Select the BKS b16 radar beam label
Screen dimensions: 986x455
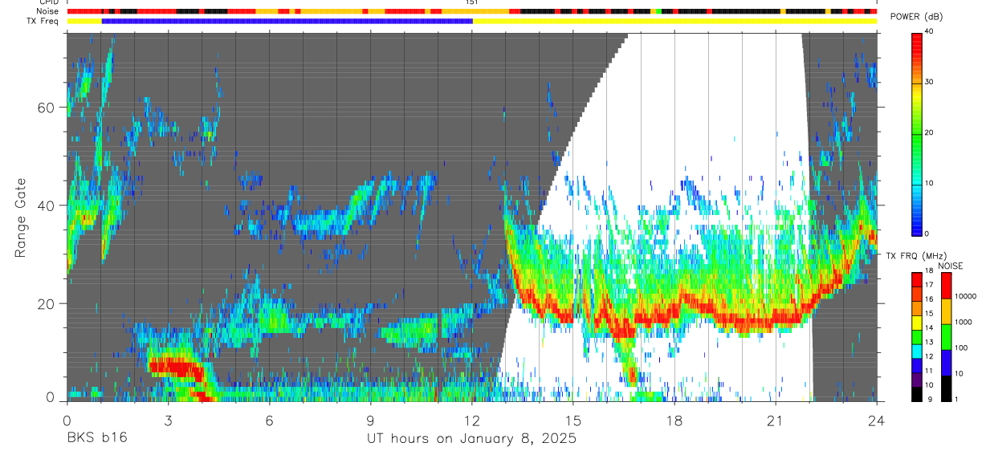point(96,438)
